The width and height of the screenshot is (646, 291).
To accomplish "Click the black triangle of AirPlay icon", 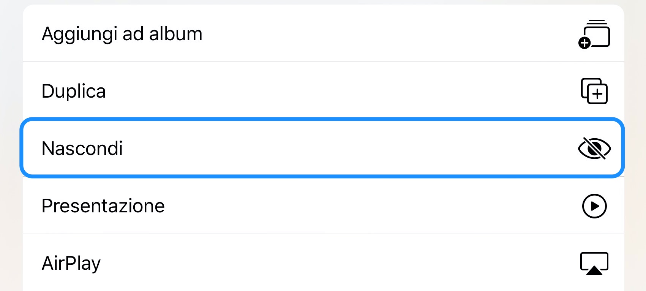I will (594, 270).
